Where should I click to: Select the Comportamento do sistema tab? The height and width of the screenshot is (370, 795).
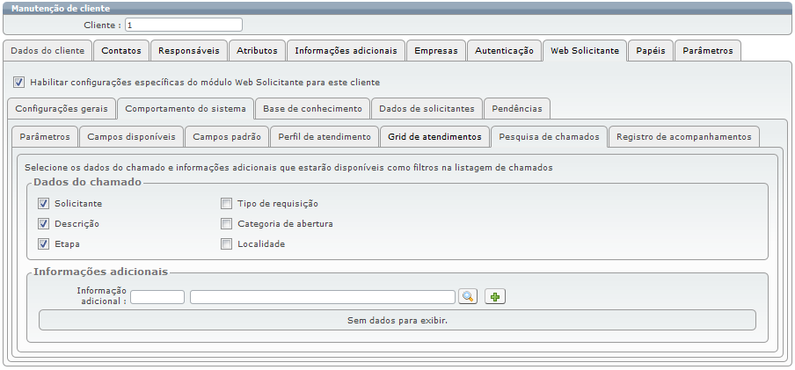click(185, 108)
